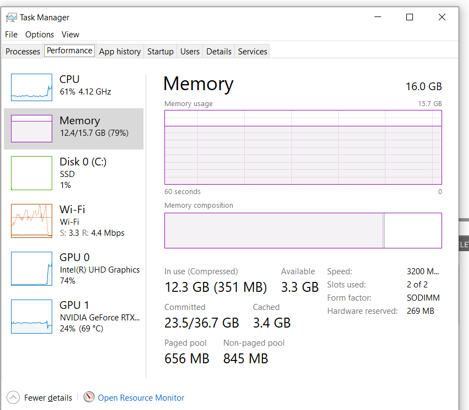Select the Disk 0 (C:) graph thumbnail
The image size is (469, 410).
click(31, 173)
